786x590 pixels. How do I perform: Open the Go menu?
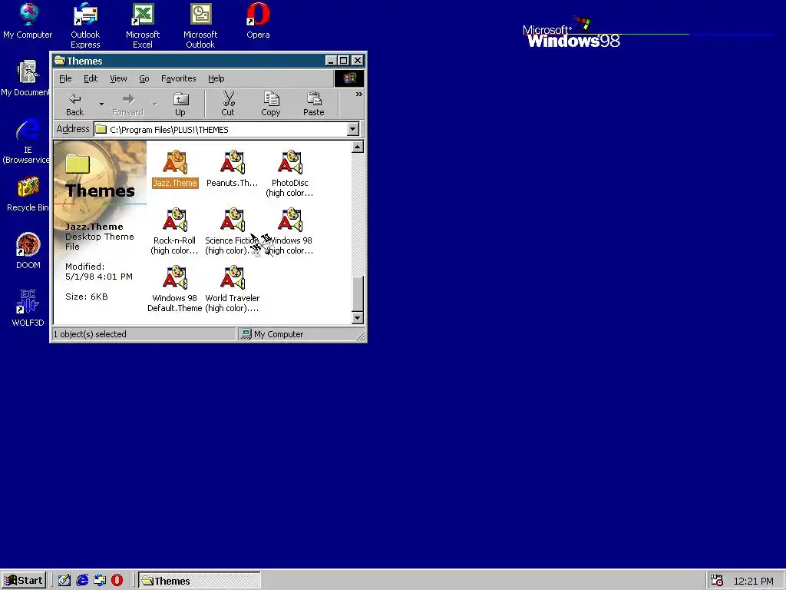pos(144,78)
